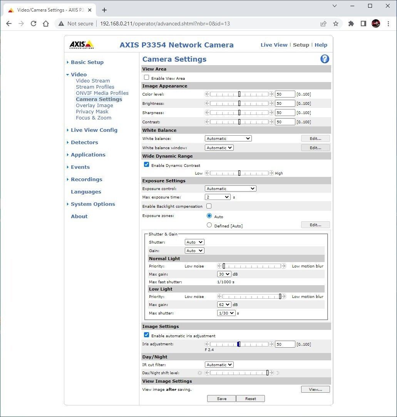Increase Contrast with right arrow
Screen dimensions: 397x417
pos(271,122)
